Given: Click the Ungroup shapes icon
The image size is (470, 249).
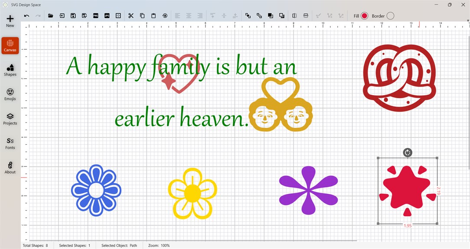Looking at the screenshot, I should click(x=259, y=16).
